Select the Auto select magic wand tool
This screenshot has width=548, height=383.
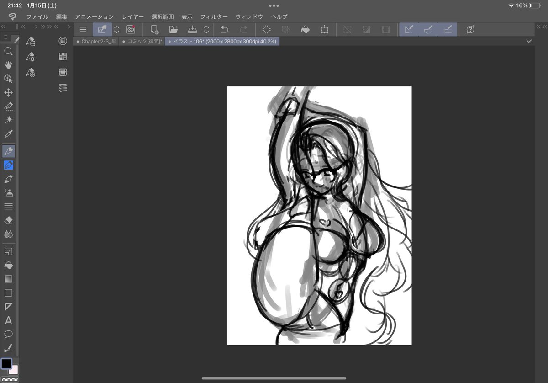click(8, 120)
